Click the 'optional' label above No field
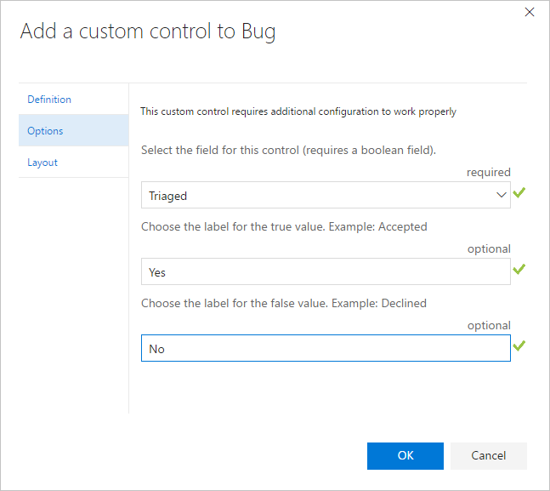 pyautogui.click(x=489, y=325)
